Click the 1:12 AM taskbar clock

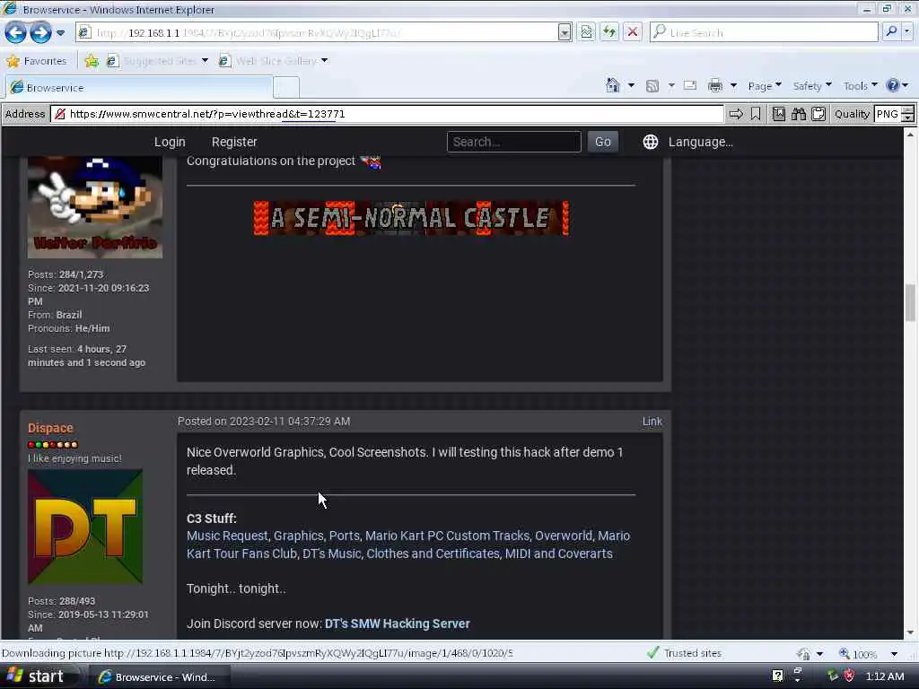(x=884, y=676)
